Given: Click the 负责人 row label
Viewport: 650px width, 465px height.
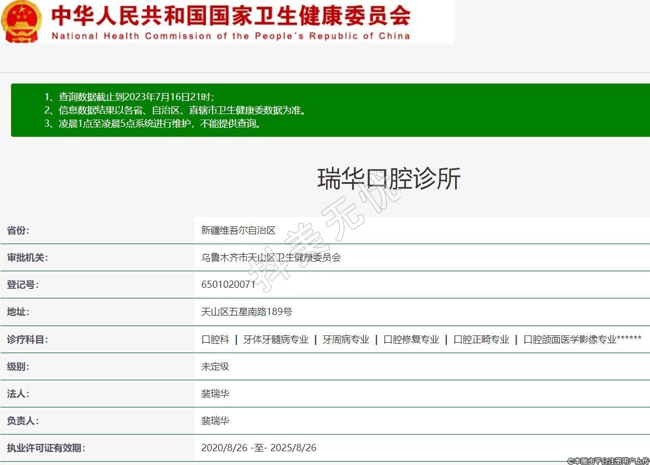Looking at the screenshot, I should (23, 421).
